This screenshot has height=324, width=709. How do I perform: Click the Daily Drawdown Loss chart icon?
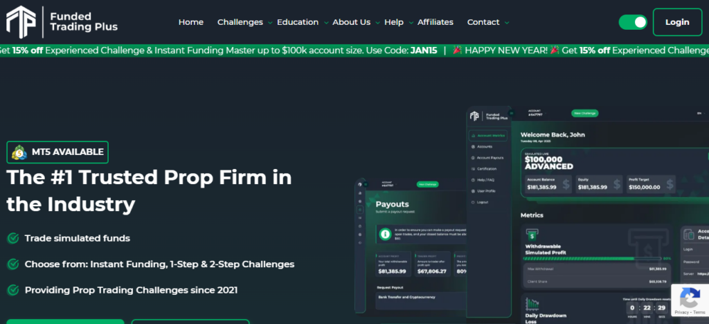(x=532, y=304)
